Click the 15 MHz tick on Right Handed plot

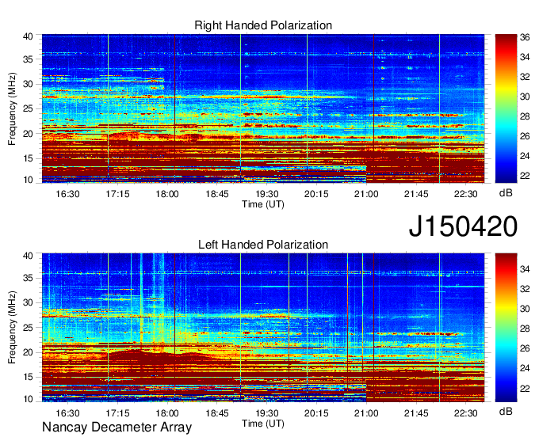tap(29, 158)
